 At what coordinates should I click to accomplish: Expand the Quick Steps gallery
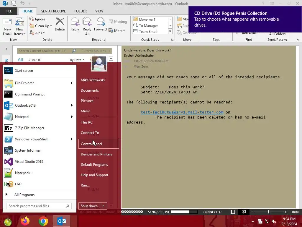170,31
